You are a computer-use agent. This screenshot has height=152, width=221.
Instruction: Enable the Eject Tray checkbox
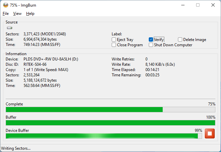[x=114, y=40]
